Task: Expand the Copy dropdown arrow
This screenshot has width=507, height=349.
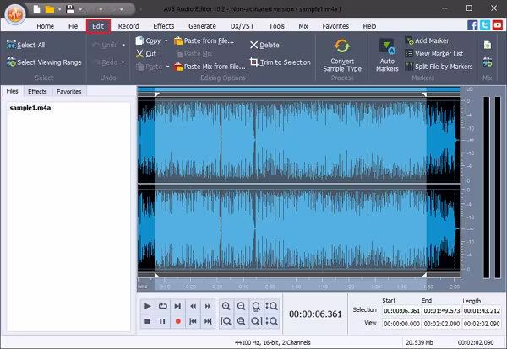Action: click(x=166, y=40)
